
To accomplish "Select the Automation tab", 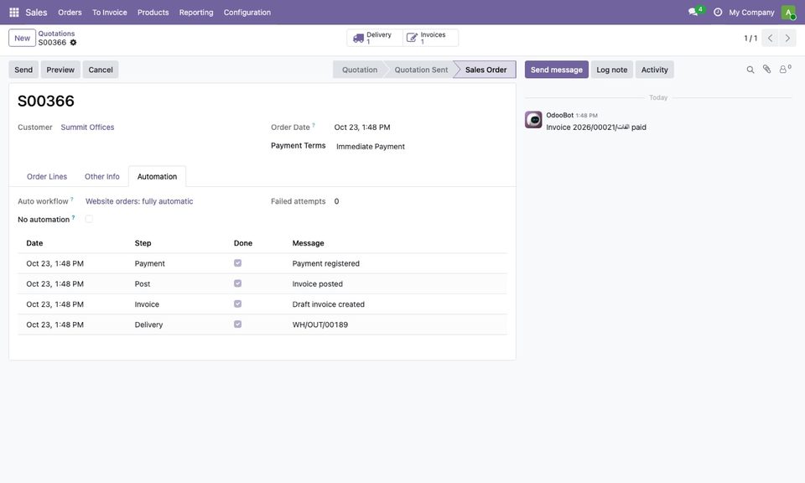I will click(x=157, y=177).
